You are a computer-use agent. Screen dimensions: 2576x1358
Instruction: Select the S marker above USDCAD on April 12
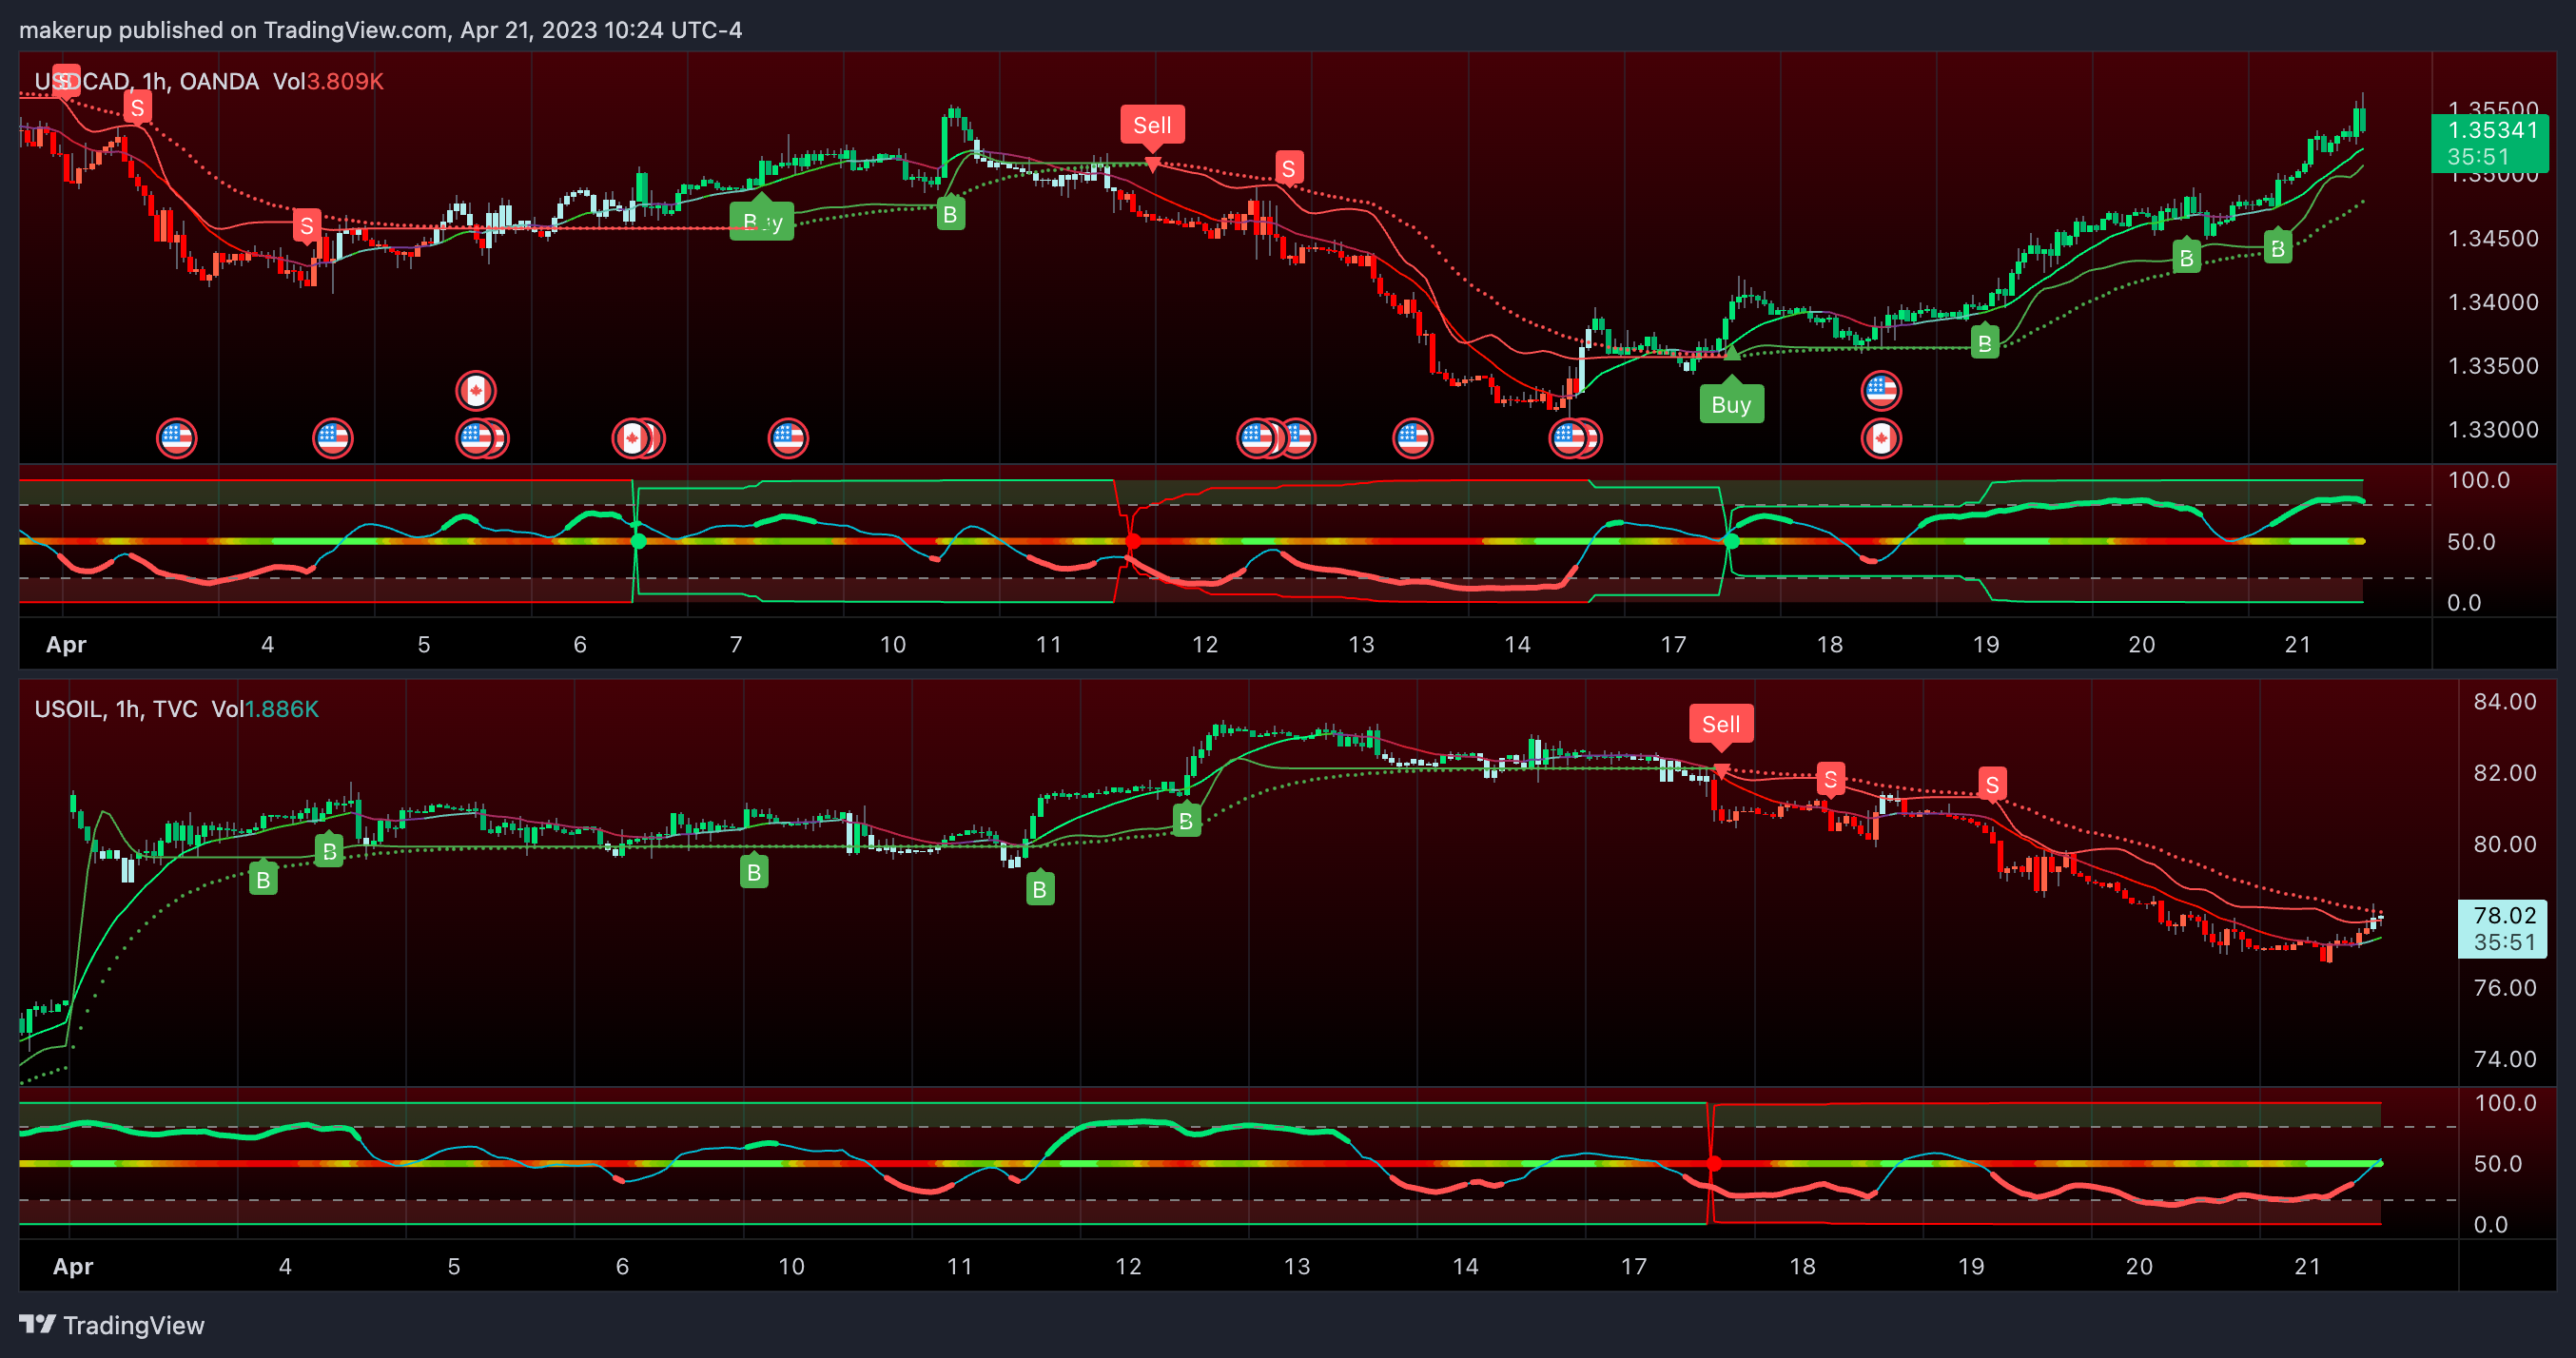1288,168
